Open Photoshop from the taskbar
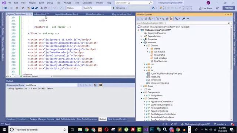This screenshot has width=237, height=133. pyautogui.click(x=152, y=130)
